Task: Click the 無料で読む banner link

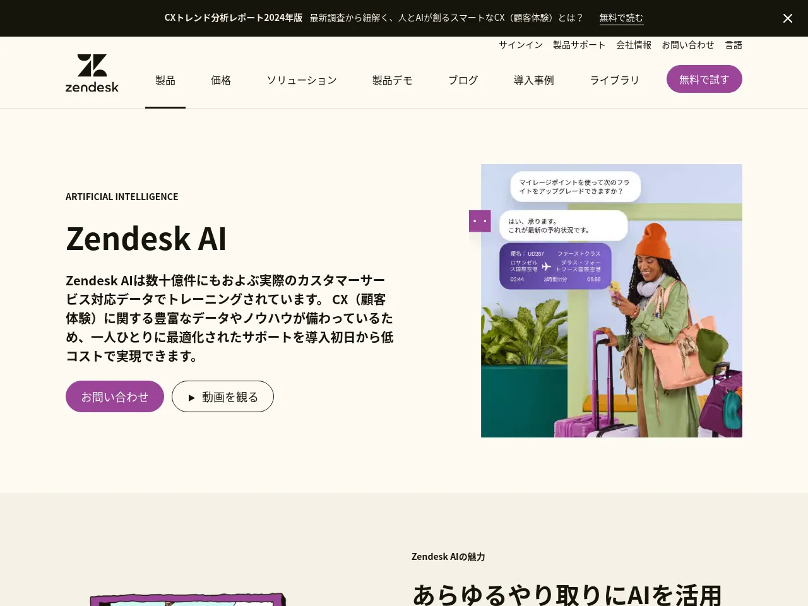Action: (x=621, y=18)
